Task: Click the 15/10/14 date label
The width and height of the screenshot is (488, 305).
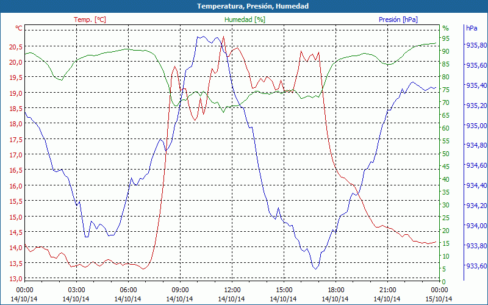Action: (x=439, y=299)
